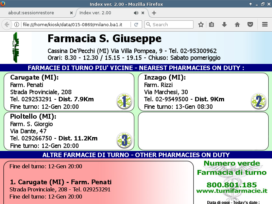Go to the Firefox home page icon

[x=237, y=24]
